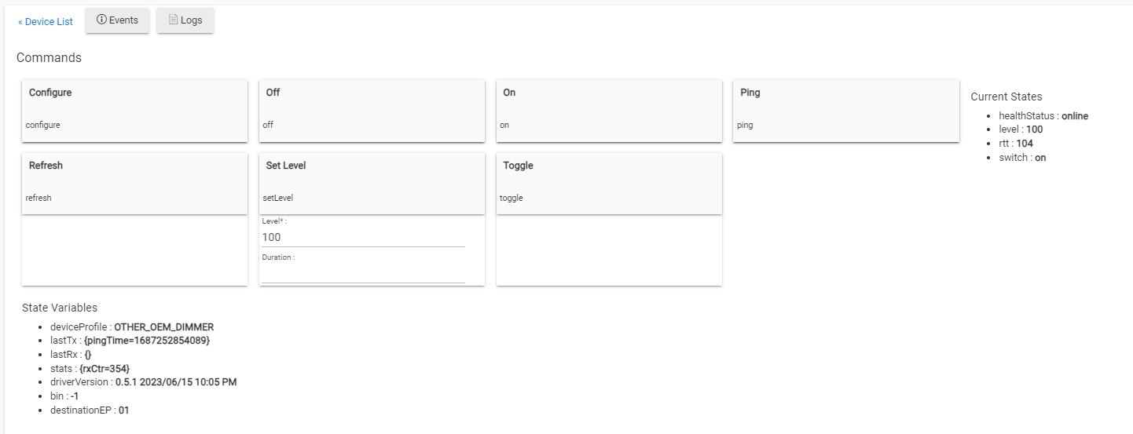Click the Duration input field
1133x434 pixels.
coord(363,273)
